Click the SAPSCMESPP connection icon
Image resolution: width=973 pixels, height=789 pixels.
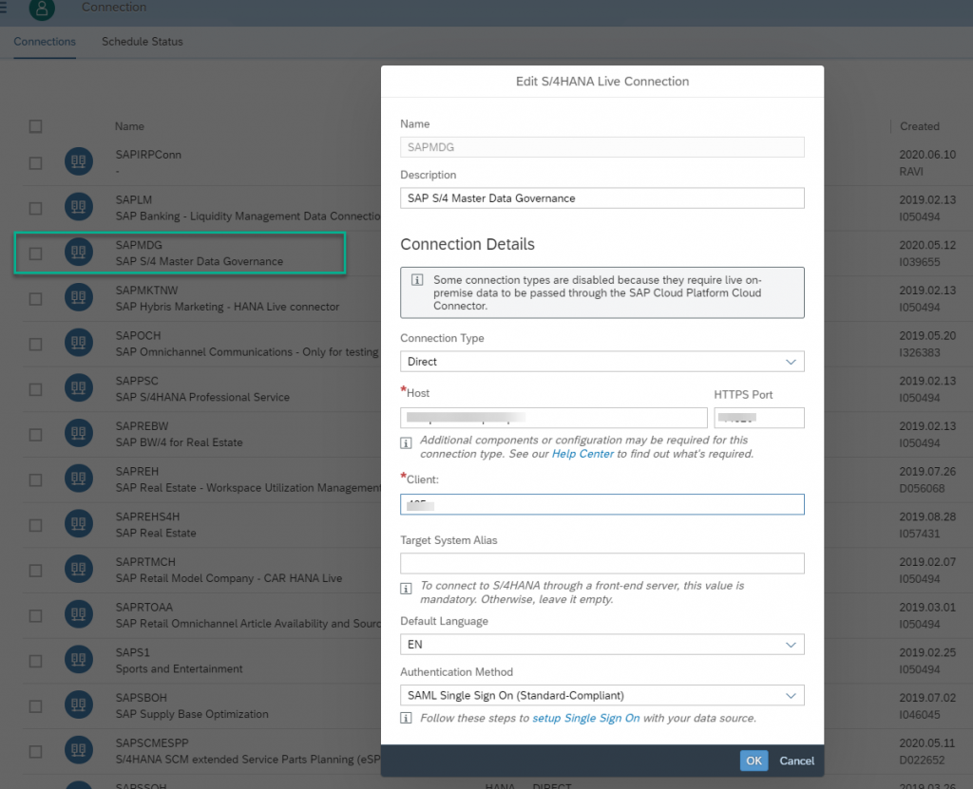tap(79, 750)
